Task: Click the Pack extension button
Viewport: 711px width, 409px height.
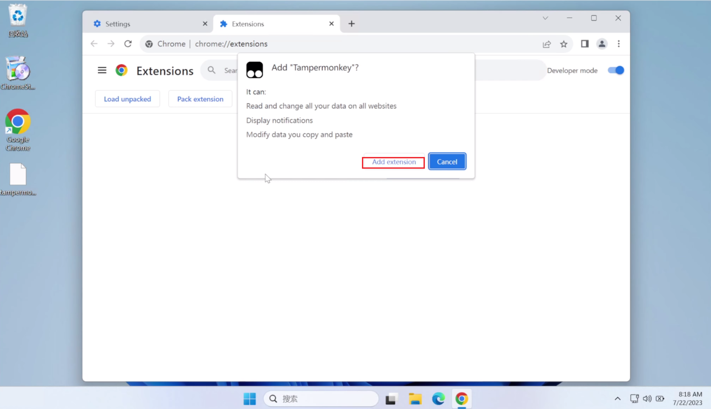Action: click(x=200, y=99)
